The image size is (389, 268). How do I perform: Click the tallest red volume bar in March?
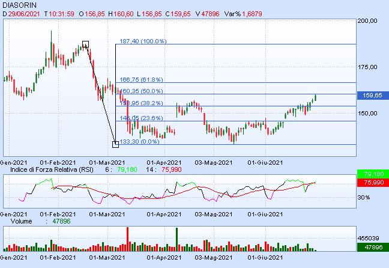coord(128,239)
